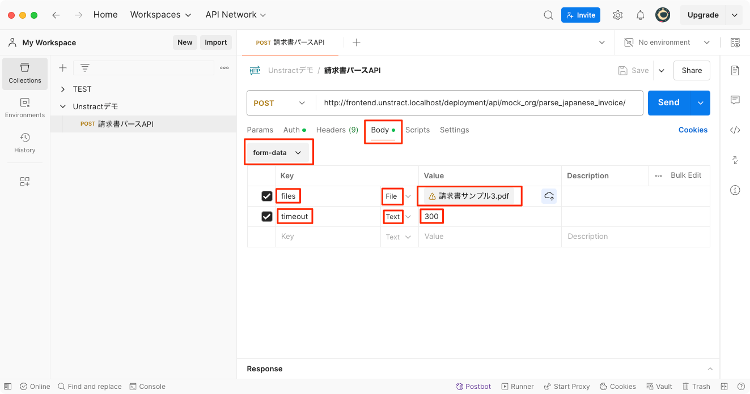Open environment quick look icon
750x394 pixels.
(735, 42)
